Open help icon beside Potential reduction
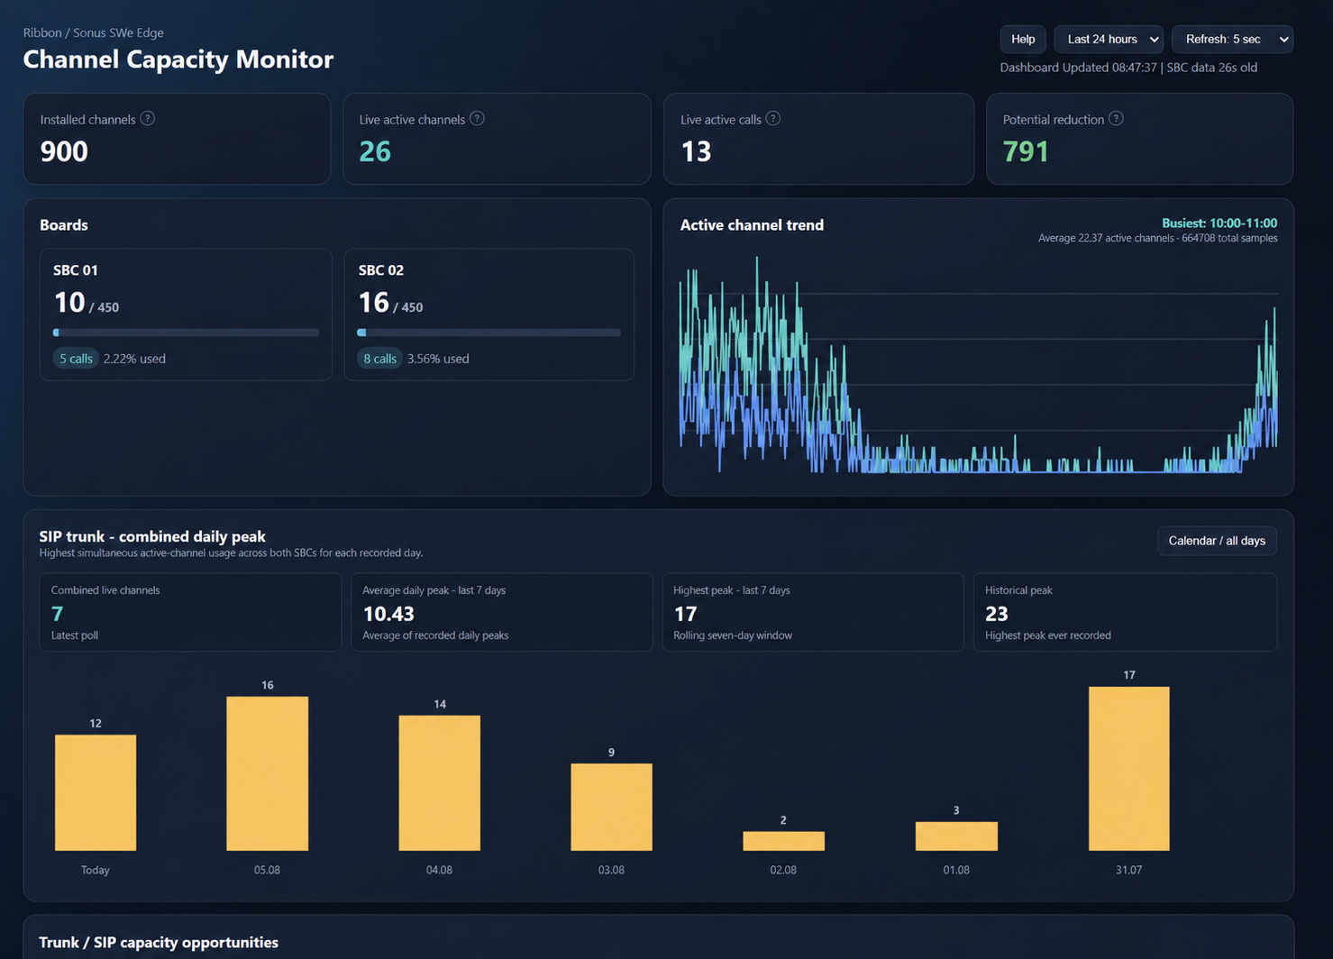 point(1116,119)
